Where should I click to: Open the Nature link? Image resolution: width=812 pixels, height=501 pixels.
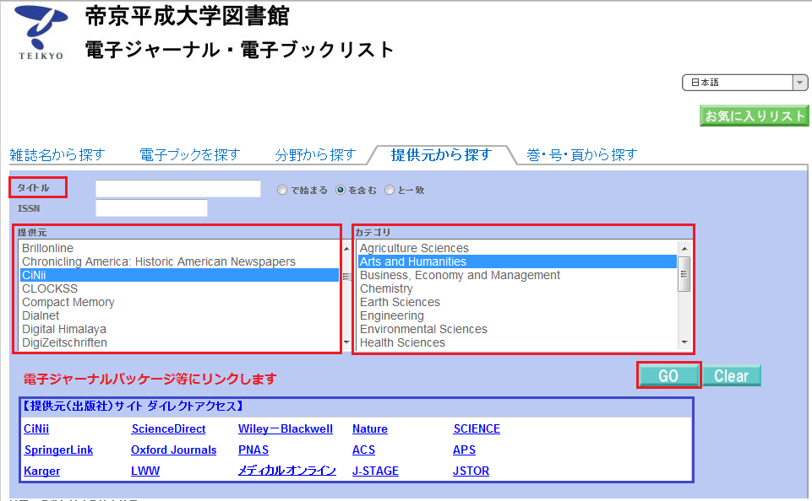click(x=370, y=428)
